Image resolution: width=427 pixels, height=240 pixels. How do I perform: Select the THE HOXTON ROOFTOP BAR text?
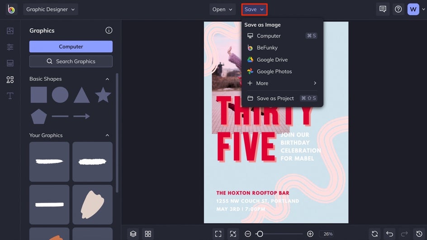tap(253, 193)
